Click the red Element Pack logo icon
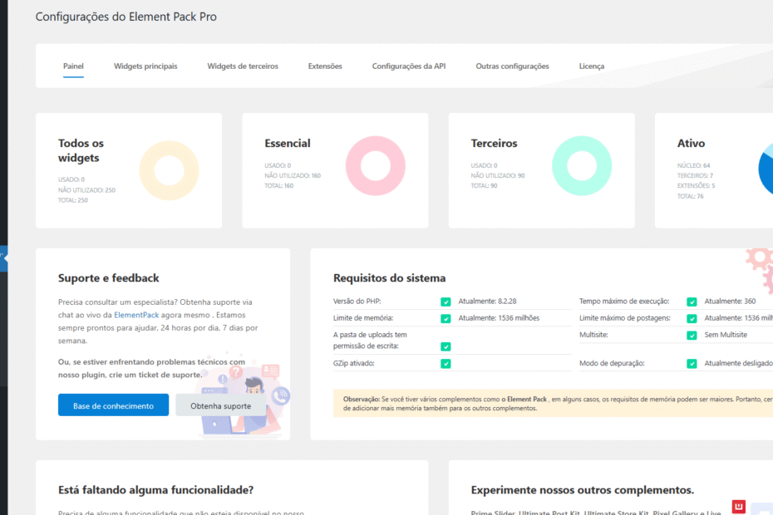This screenshot has height=515, width=773. coord(738,506)
